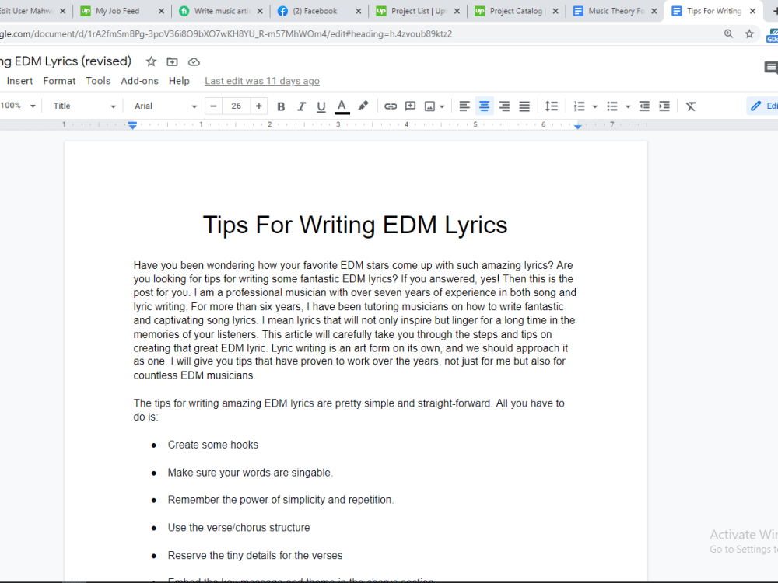The width and height of the screenshot is (778, 583).
Task: Increase font size with plus button
Action: click(258, 106)
